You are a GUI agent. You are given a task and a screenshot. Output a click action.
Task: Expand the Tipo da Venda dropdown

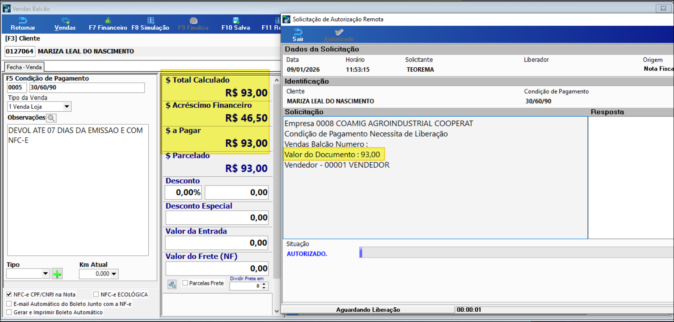tap(67, 107)
